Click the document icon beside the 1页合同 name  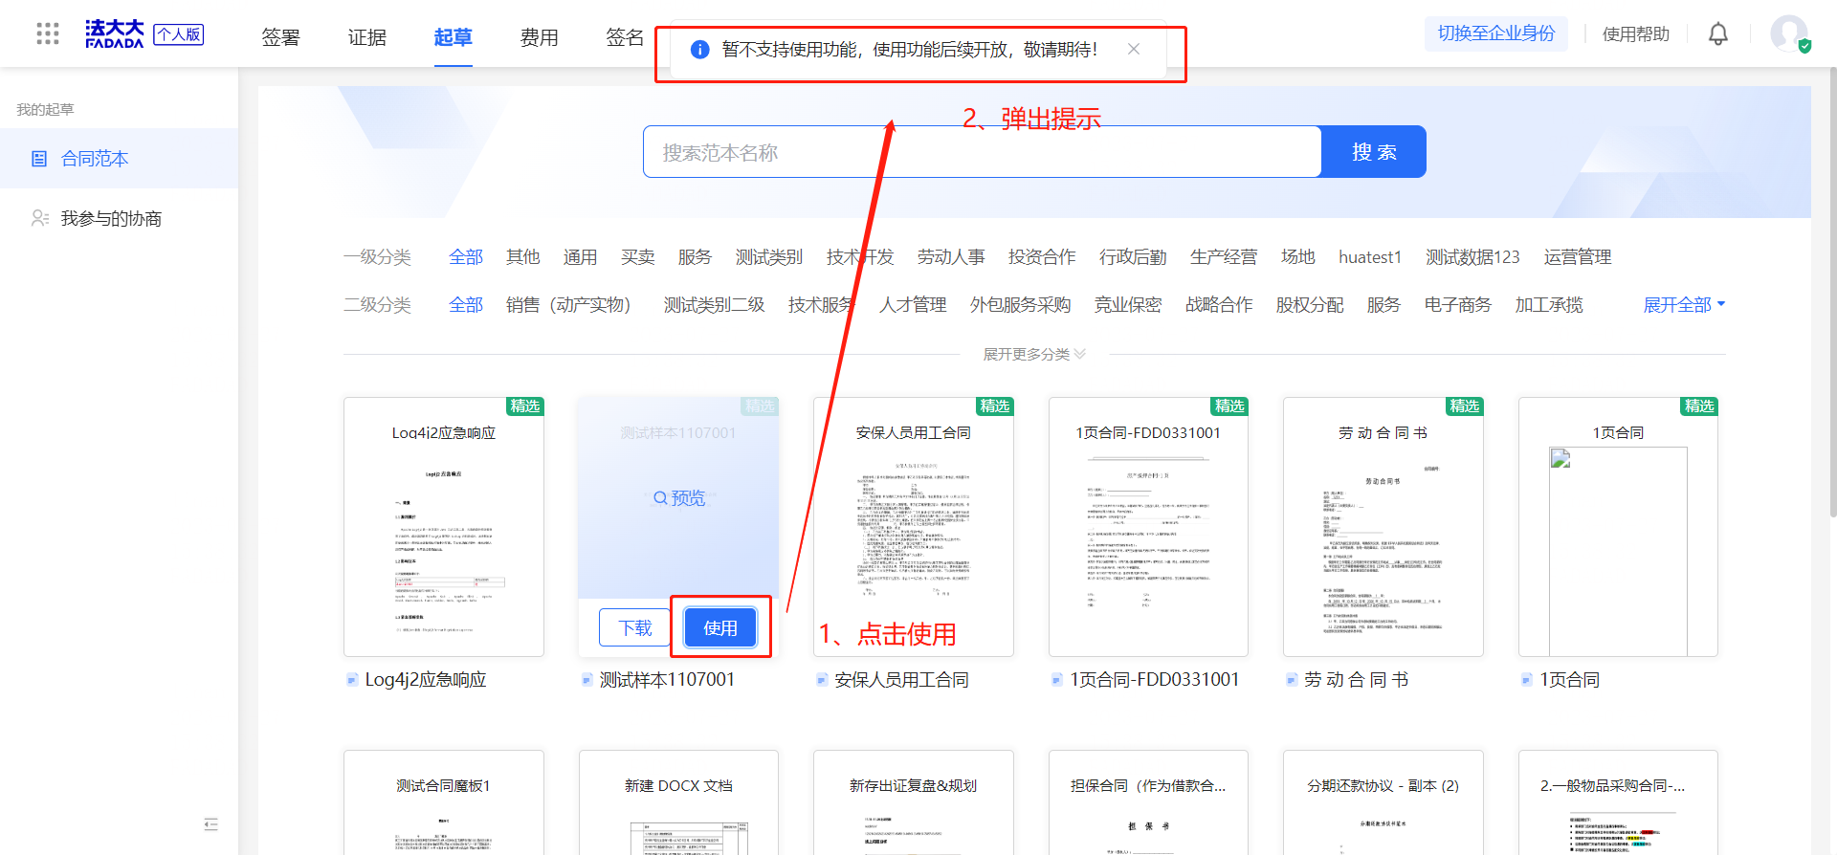[x=1527, y=680]
